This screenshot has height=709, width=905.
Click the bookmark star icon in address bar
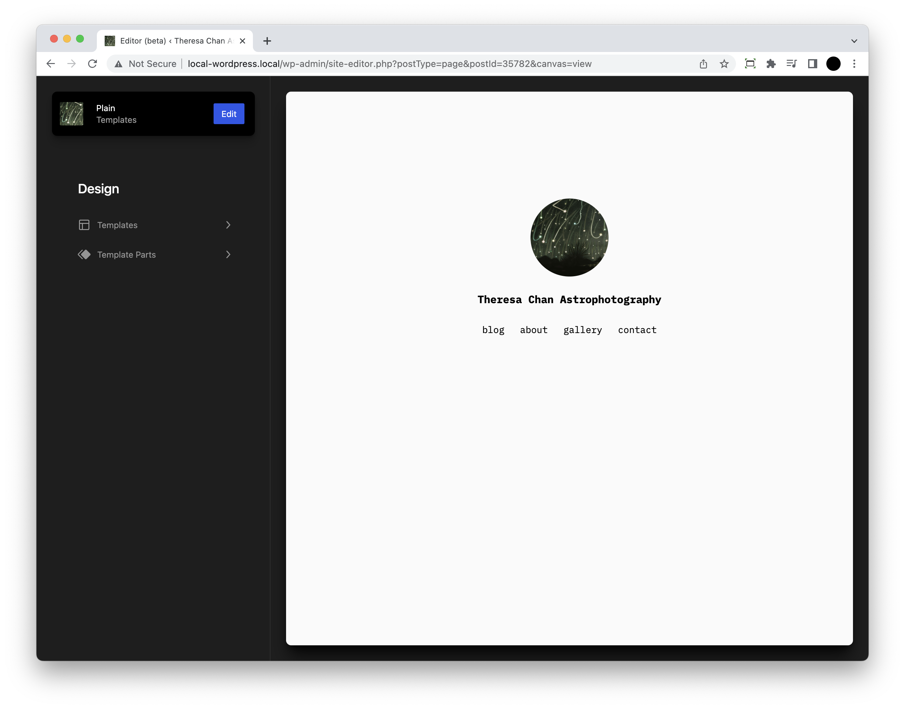pyautogui.click(x=724, y=64)
